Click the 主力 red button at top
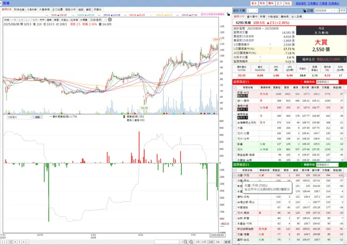The width and height of the screenshot is (347, 245). click(279, 3)
